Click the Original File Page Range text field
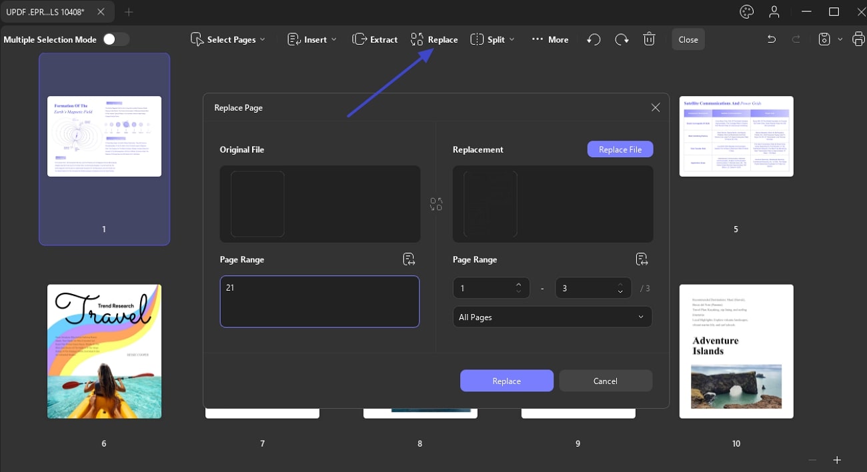 point(319,301)
